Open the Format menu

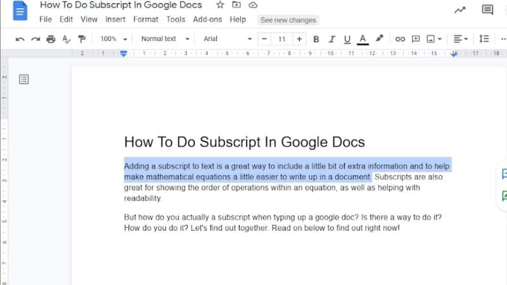(146, 20)
